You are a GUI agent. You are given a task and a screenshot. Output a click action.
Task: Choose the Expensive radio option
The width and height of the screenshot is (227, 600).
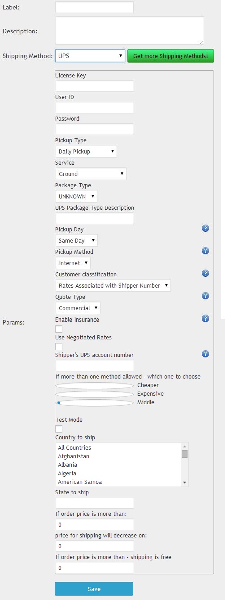(94, 394)
